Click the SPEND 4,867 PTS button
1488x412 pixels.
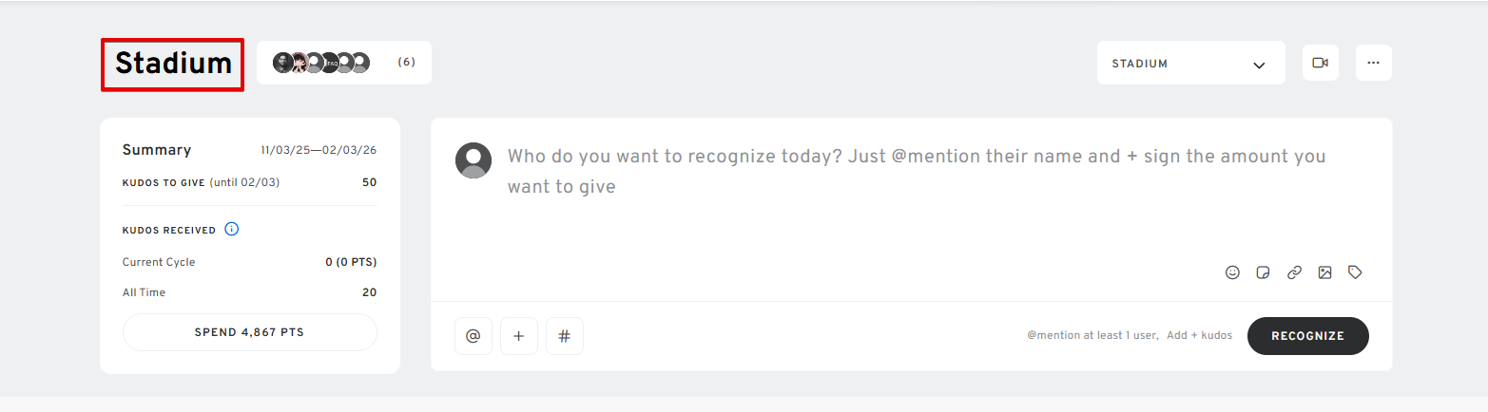[249, 332]
